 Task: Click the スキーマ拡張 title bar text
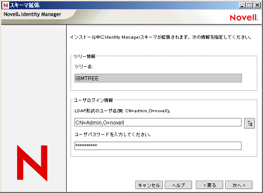22,5
